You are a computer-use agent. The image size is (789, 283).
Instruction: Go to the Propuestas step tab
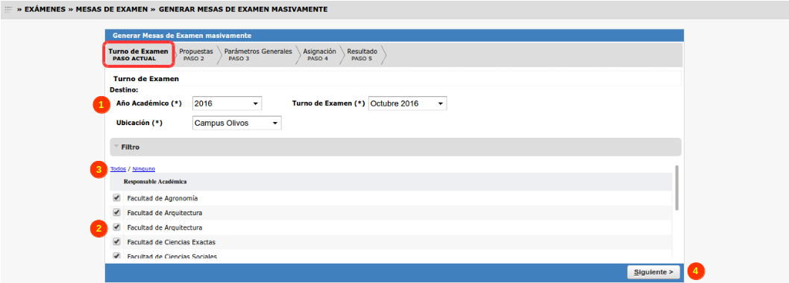[x=195, y=55]
